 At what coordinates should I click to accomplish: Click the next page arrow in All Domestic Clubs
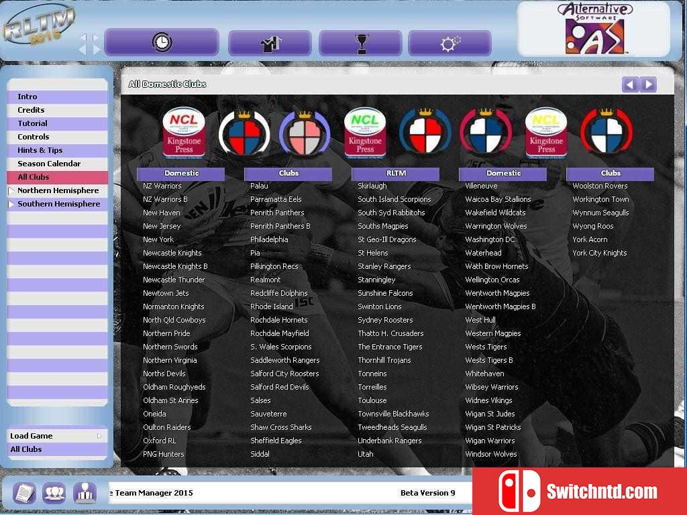[x=649, y=84]
